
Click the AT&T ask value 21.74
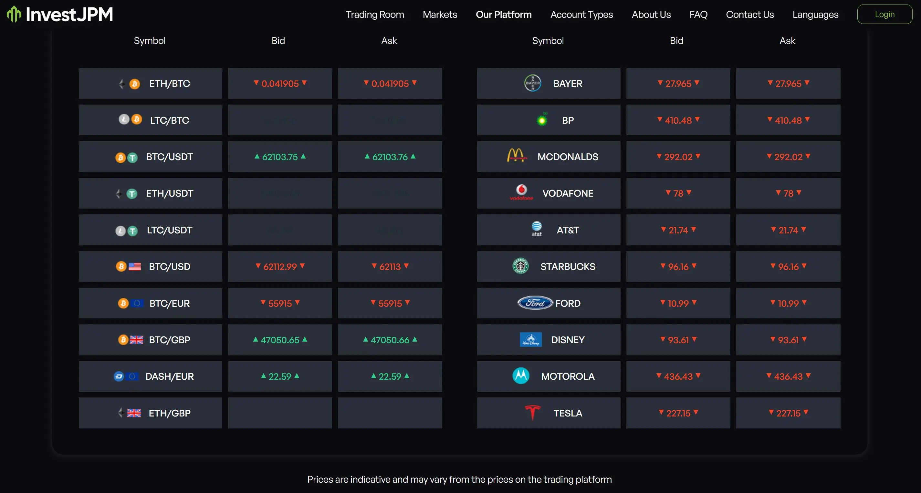788,230
